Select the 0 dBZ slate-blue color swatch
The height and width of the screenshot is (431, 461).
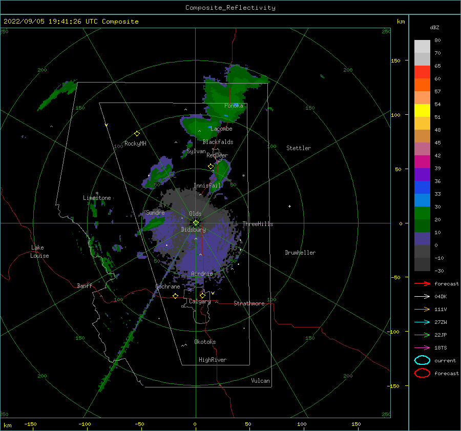pyautogui.click(x=422, y=238)
